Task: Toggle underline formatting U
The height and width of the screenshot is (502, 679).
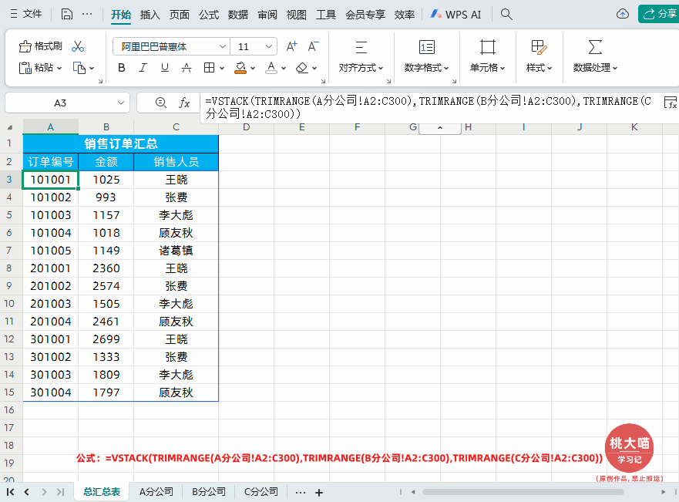Action: point(165,68)
